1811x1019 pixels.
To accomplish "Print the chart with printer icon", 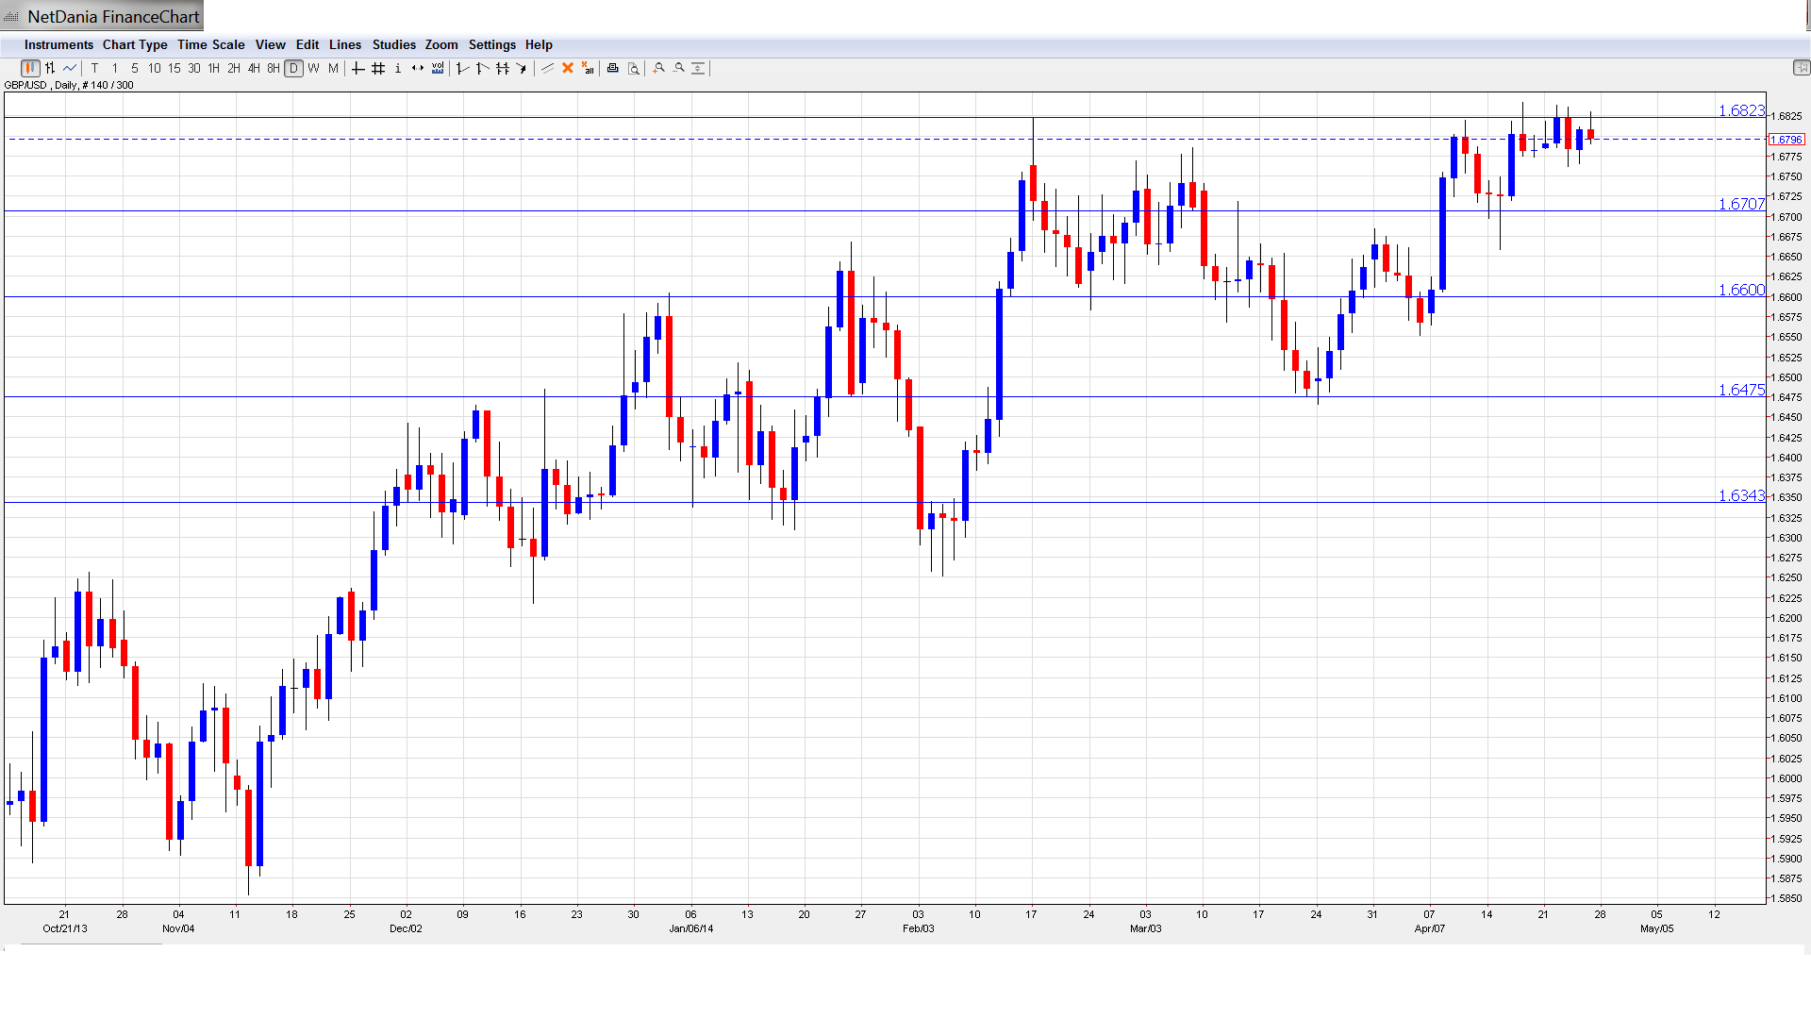I will click(x=613, y=68).
